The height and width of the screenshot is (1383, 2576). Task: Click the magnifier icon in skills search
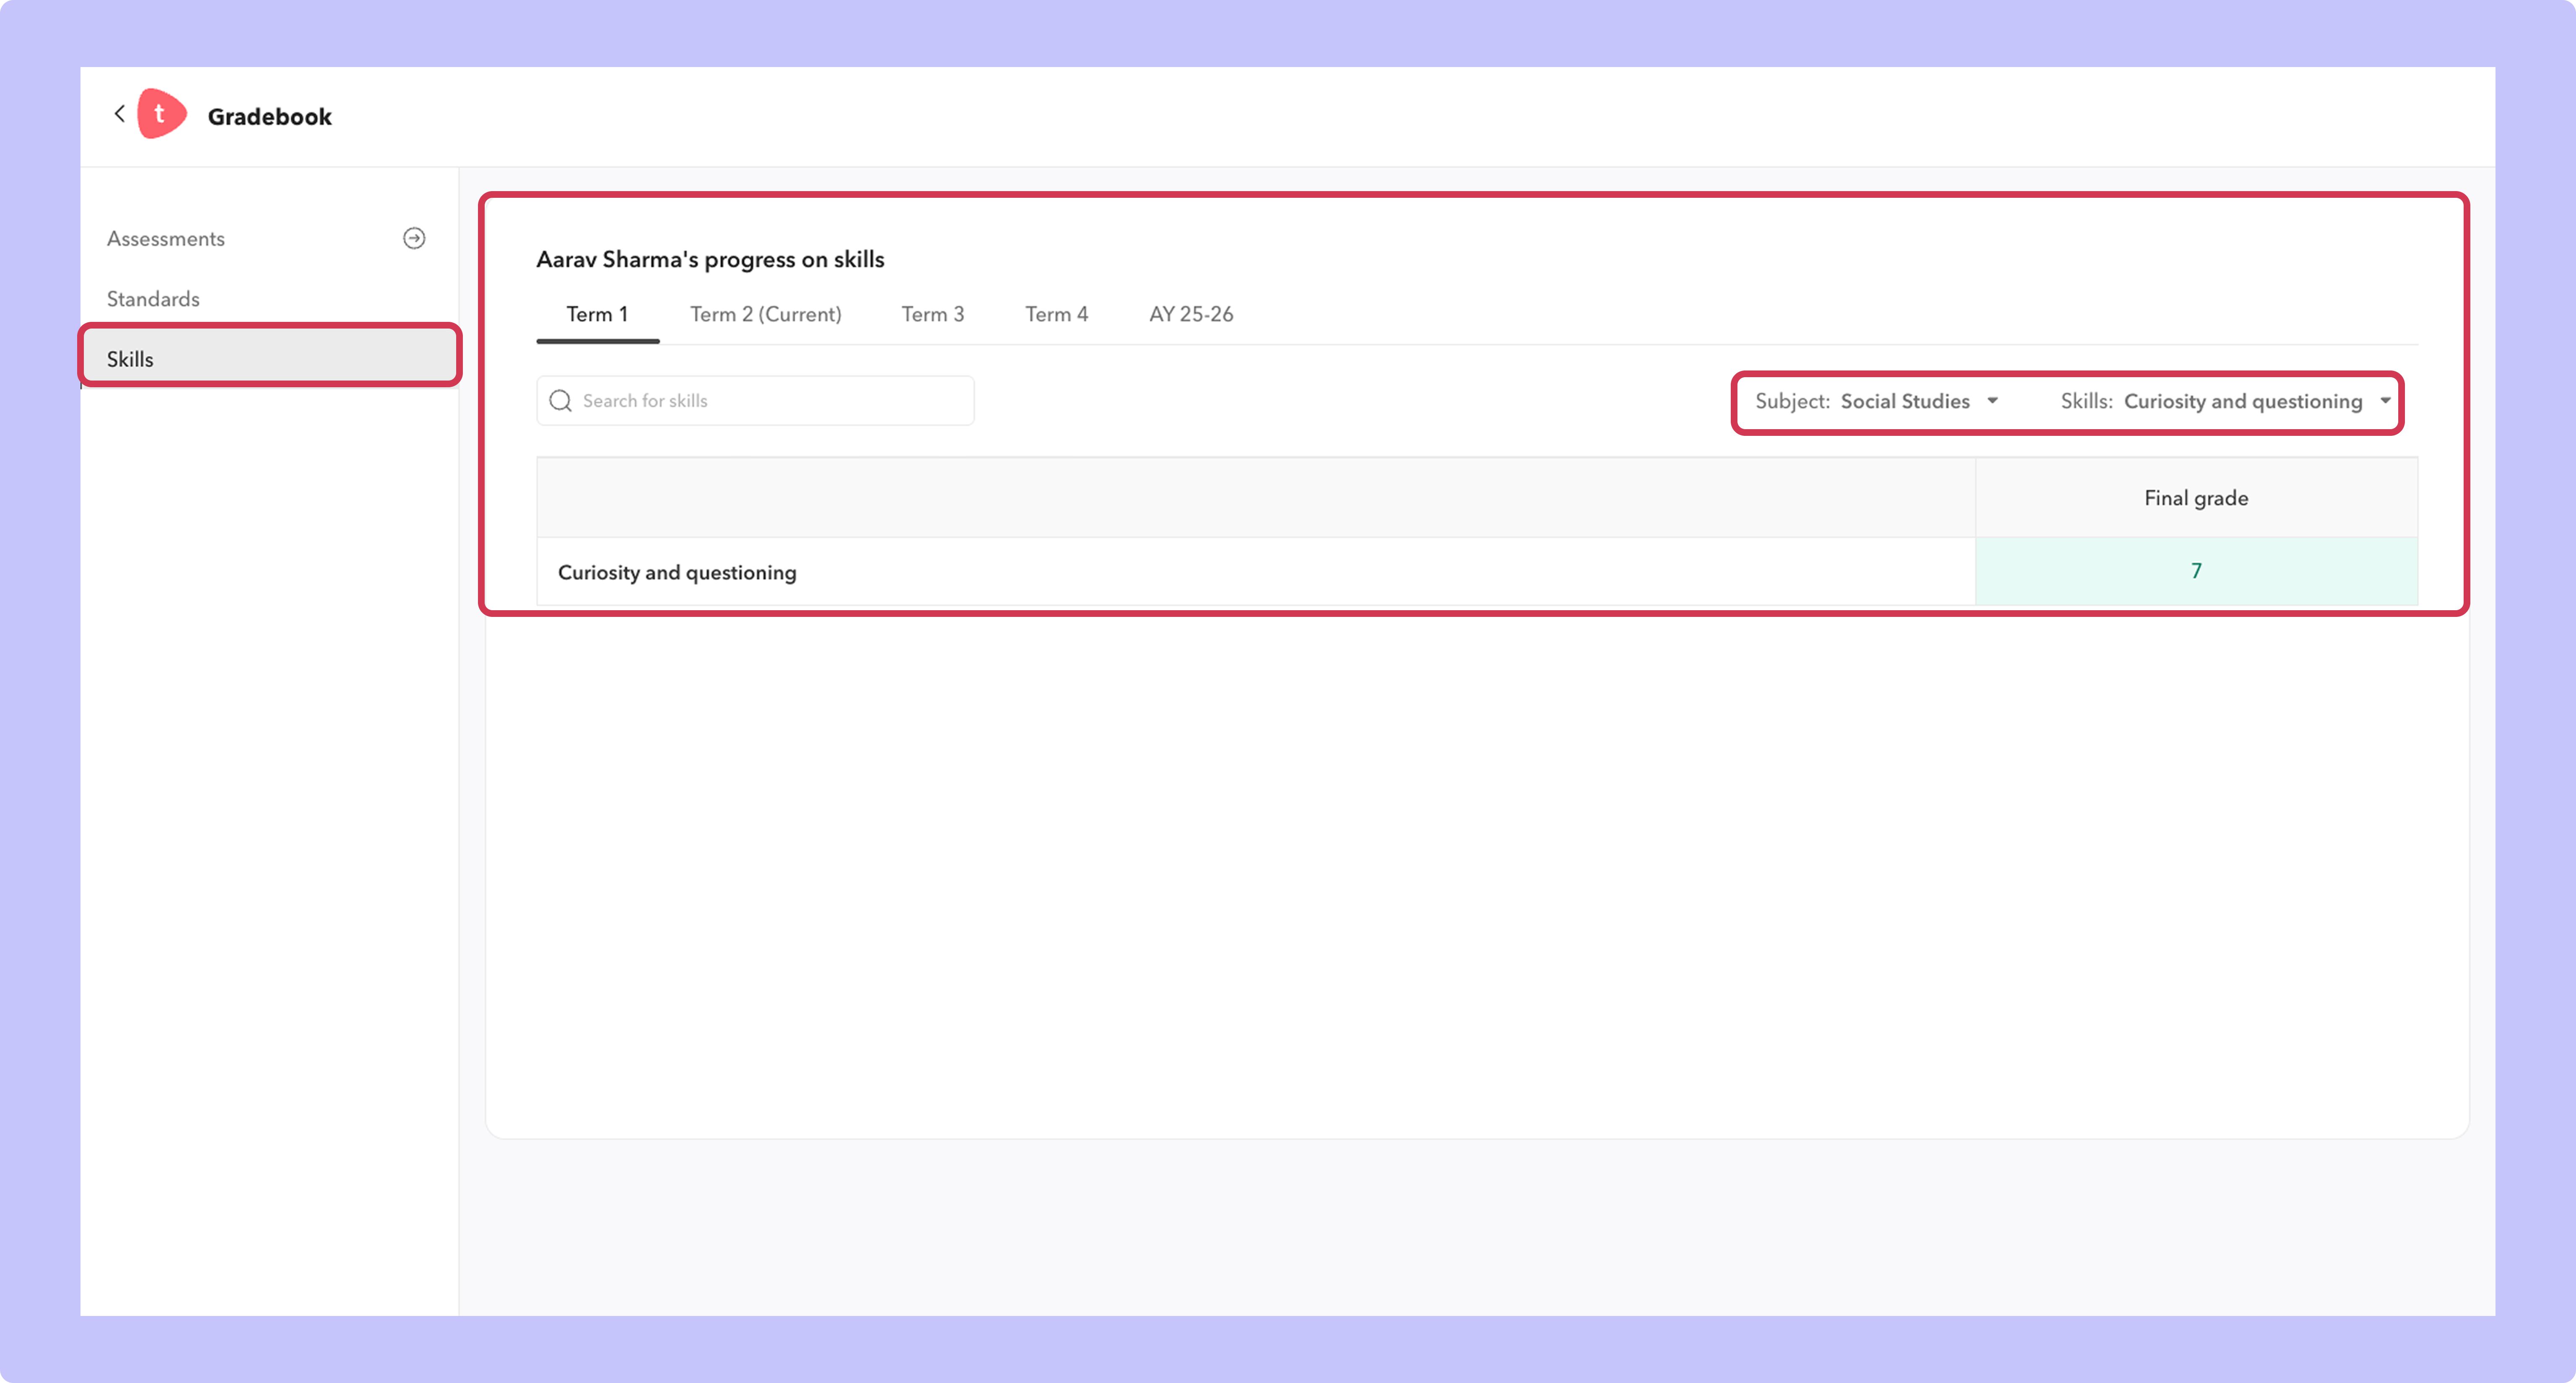point(561,401)
